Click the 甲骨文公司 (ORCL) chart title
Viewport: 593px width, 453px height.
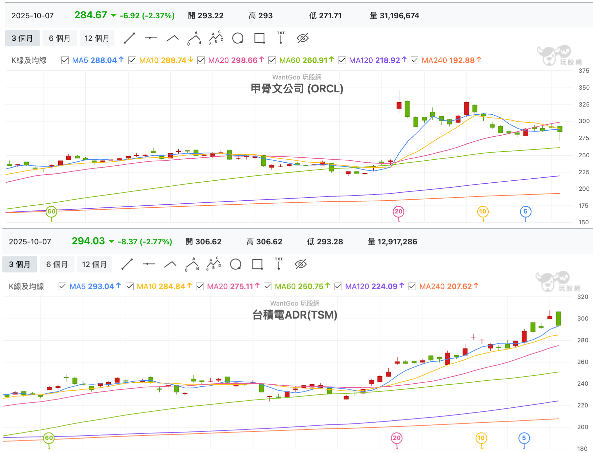(x=297, y=89)
